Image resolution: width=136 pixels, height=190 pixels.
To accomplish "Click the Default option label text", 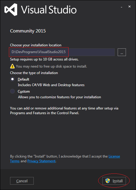I will [x=23, y=79].
